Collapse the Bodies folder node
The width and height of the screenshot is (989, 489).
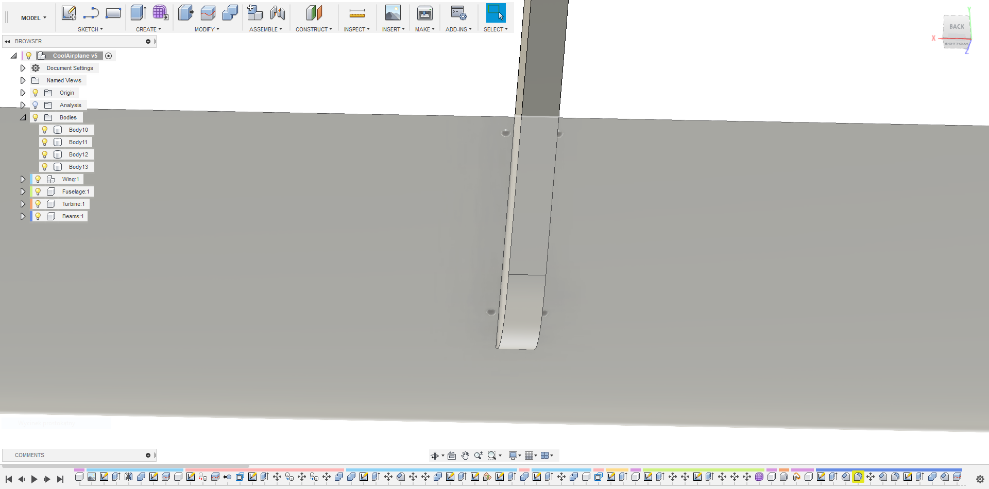(23, 117)
